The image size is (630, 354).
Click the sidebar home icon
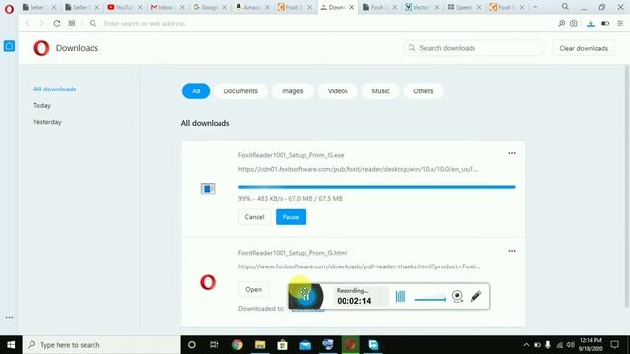9,46
